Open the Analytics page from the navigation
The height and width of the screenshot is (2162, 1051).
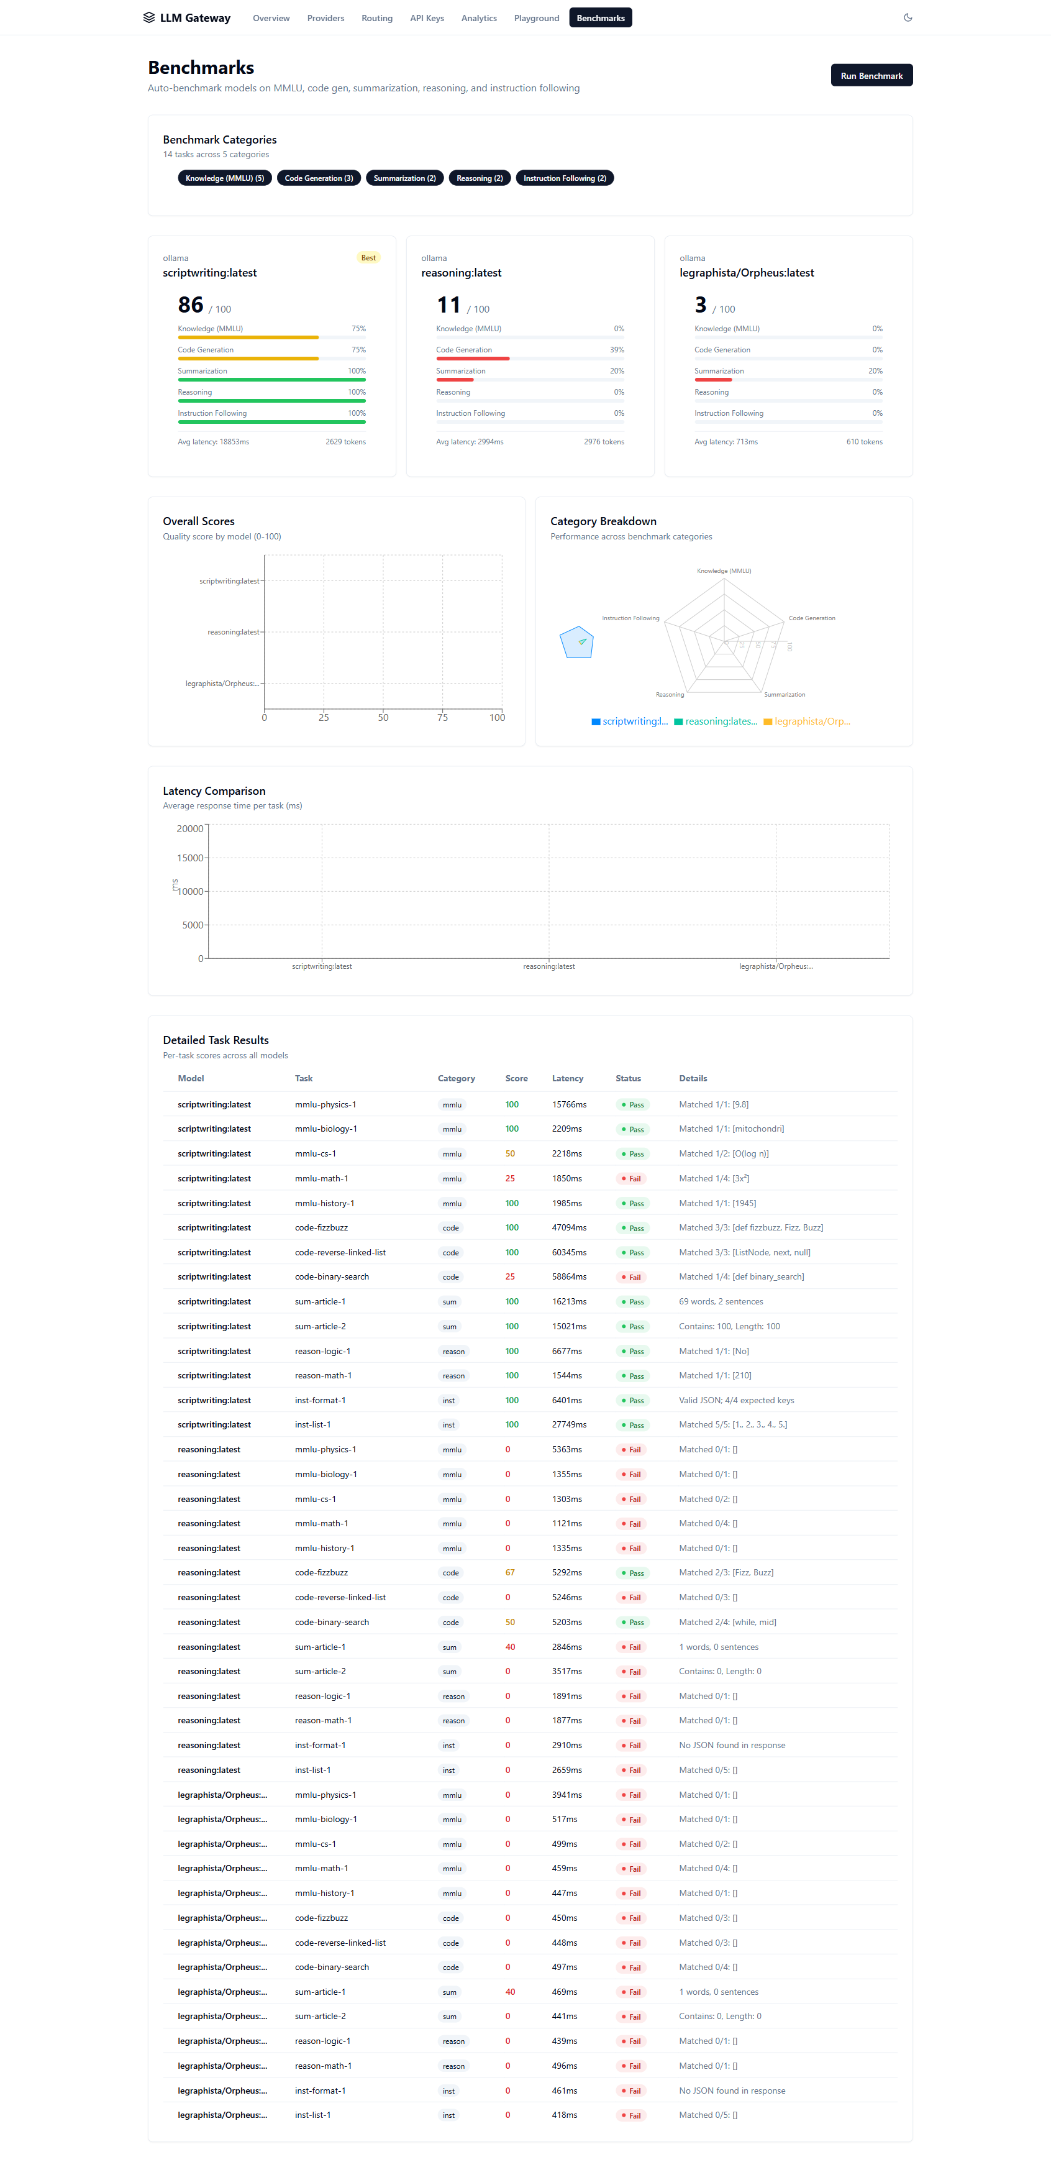(x=478, y=17)
